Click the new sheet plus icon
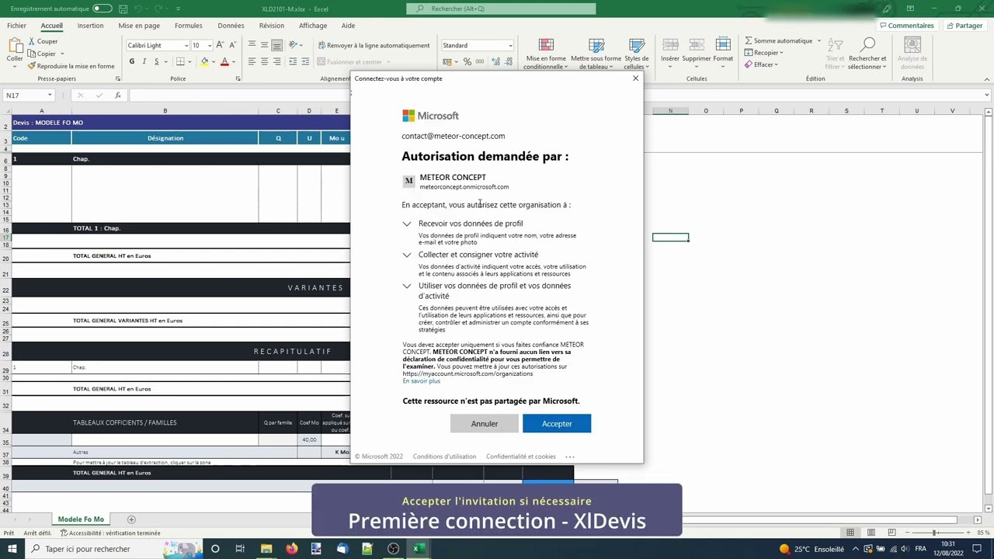This screenshot has width=994, height=559. [131, 519]
